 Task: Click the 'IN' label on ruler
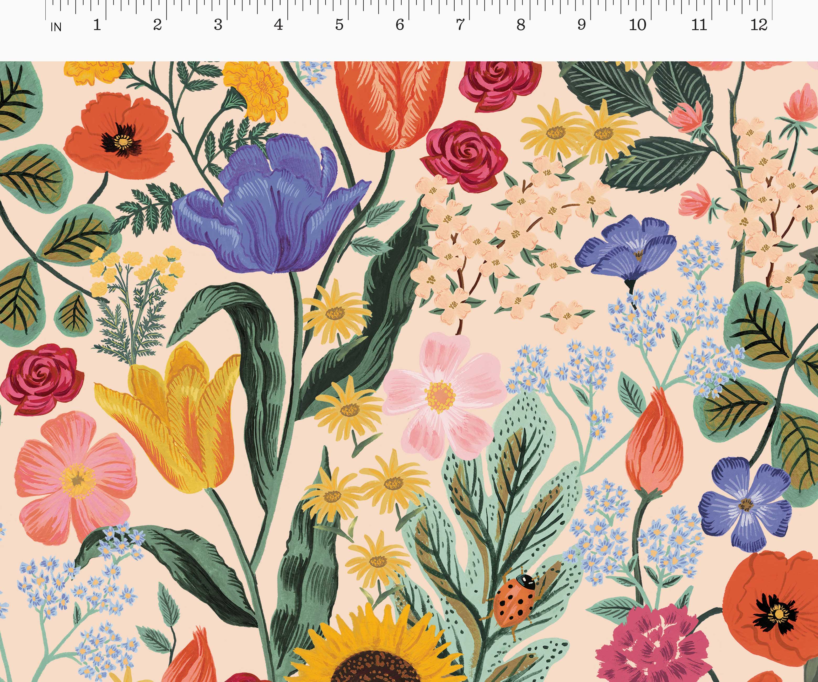tap(56, 27)
